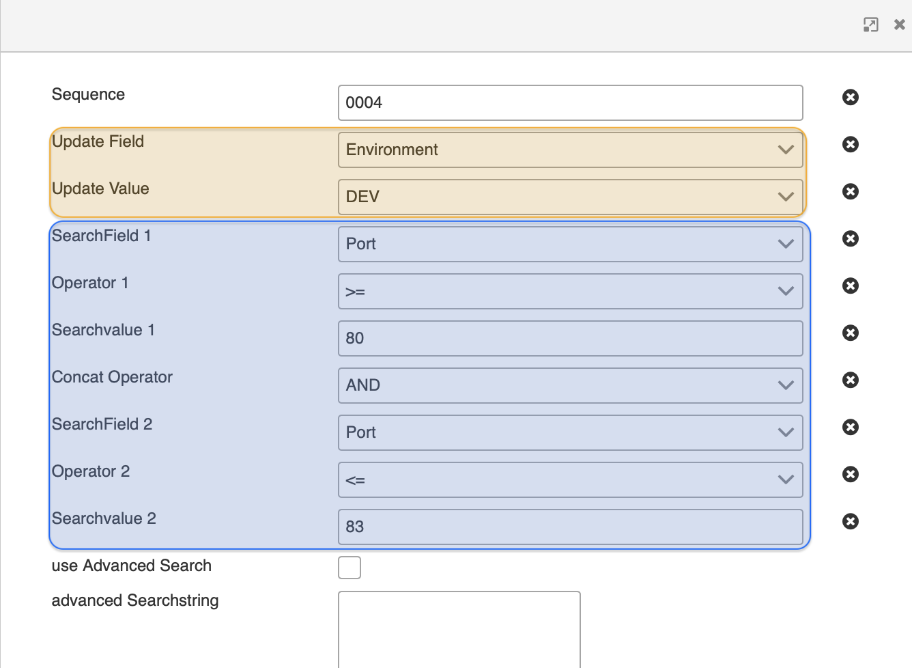Click the X icon beside Operator 1

tap(850, 286)
